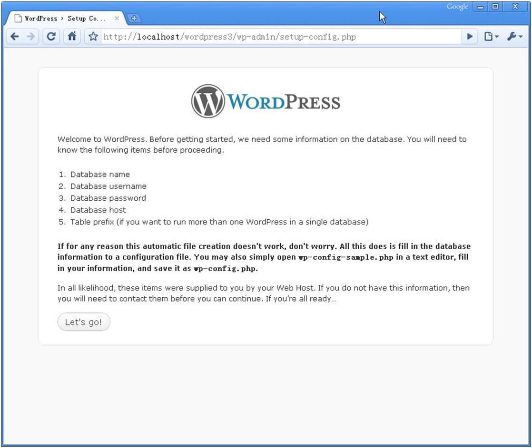The image size is (532, 448).
Task: Click the 'Welcome to WordPress' intro text
Action: click(262, 145)
